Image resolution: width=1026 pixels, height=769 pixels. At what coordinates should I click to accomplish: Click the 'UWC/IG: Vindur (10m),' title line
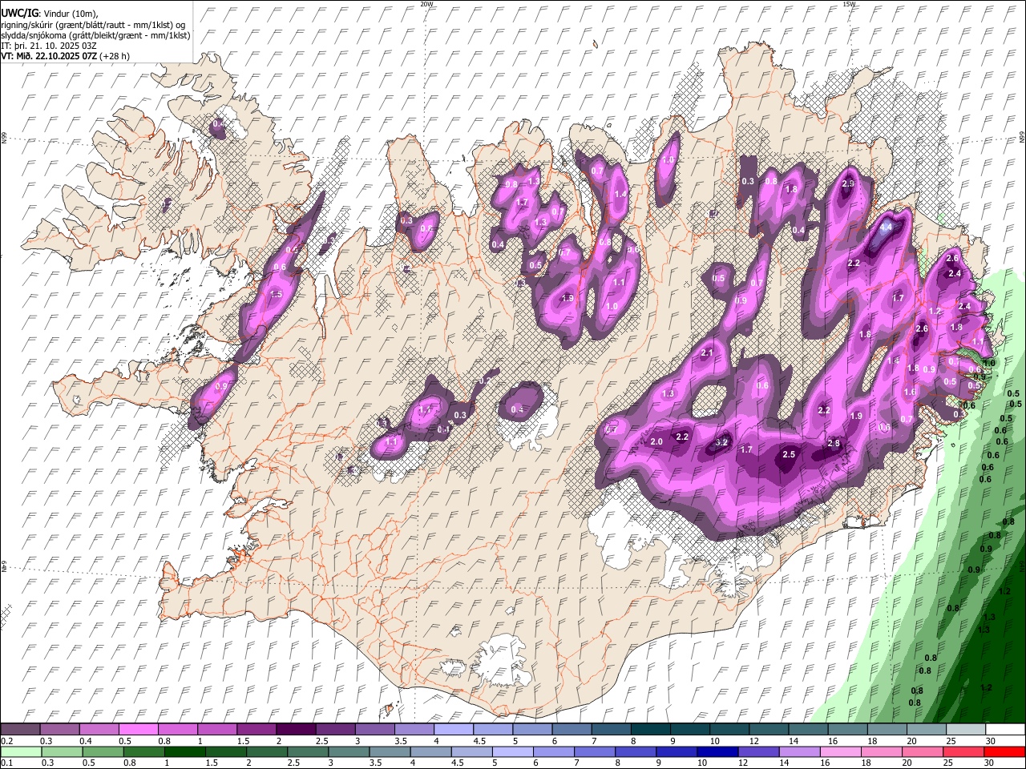coord(50,13)
